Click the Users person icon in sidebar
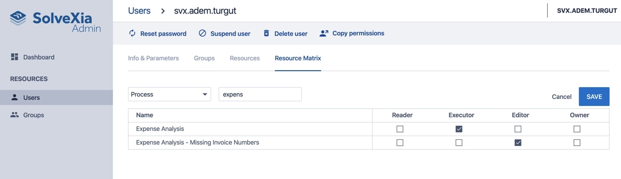621x179 pixels. pos(14,98)
